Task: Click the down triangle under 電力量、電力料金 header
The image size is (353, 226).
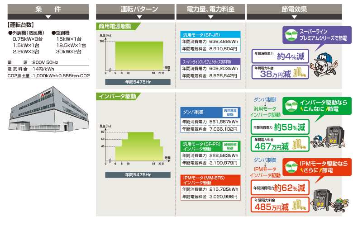Action: click(210, 17)
